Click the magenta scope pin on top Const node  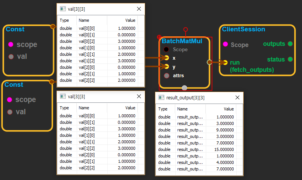point(11,44)
